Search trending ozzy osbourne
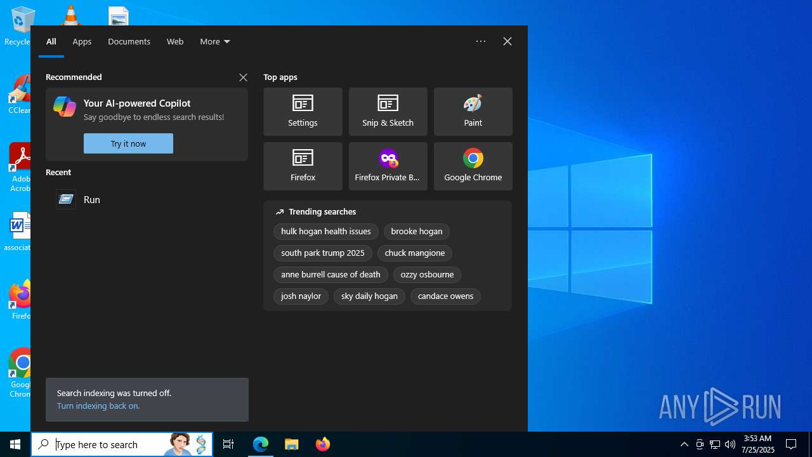The width and height of the screenshot is (812, 457). tap(427, 275)
